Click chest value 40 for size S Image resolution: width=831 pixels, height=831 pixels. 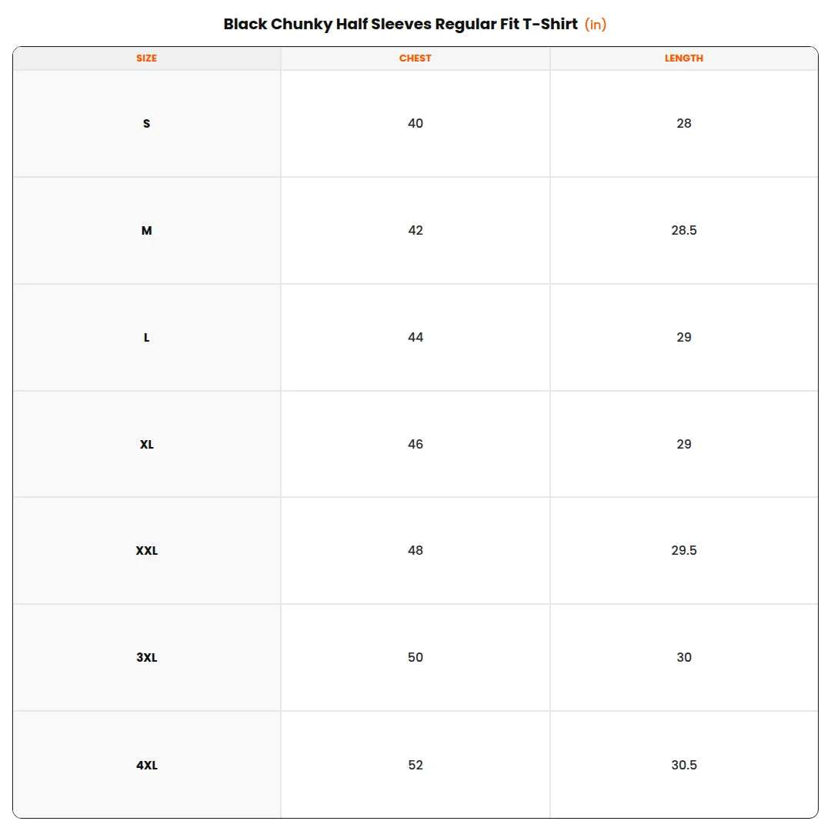pyautogui.click(x=415, y=123)
